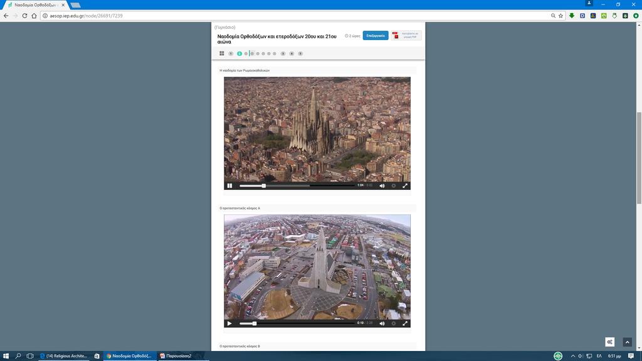Mute the first video's audio
Screen dimensions: 642x361
pyautogui.click(x=382, y=186)
